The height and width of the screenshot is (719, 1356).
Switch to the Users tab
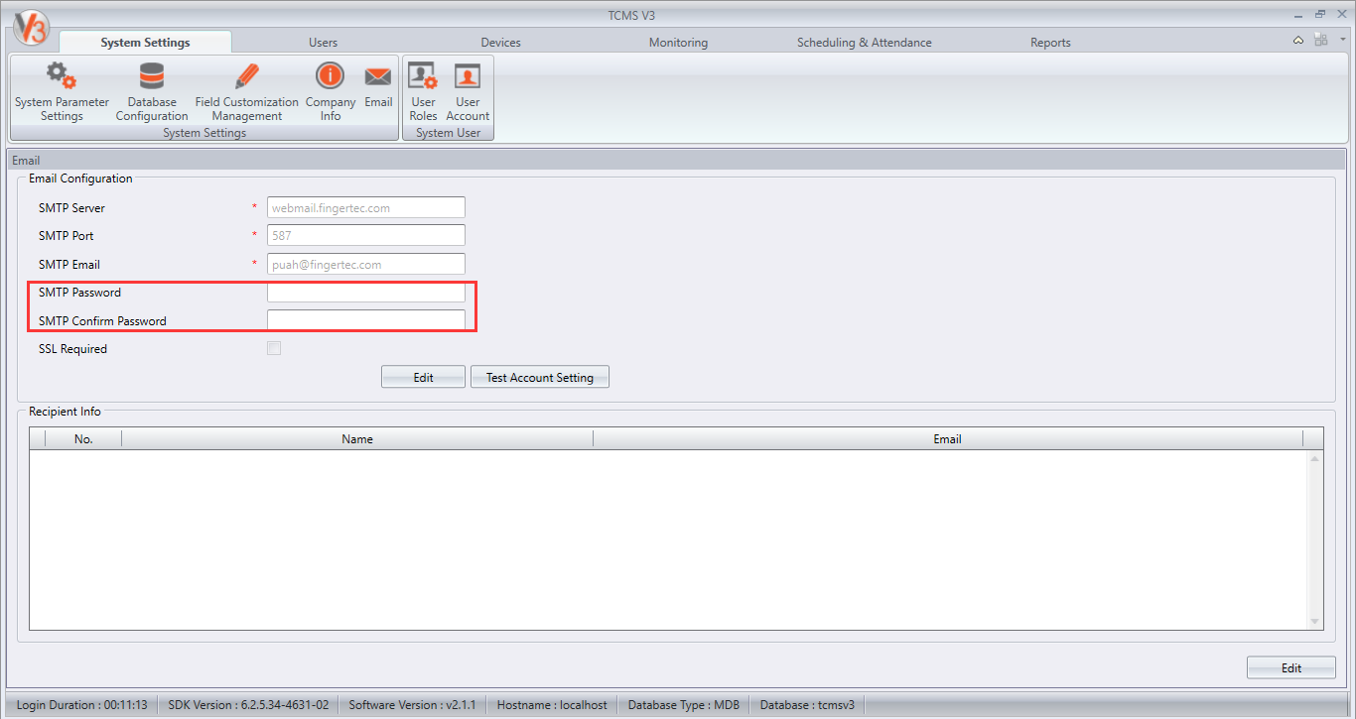[323, 43]
